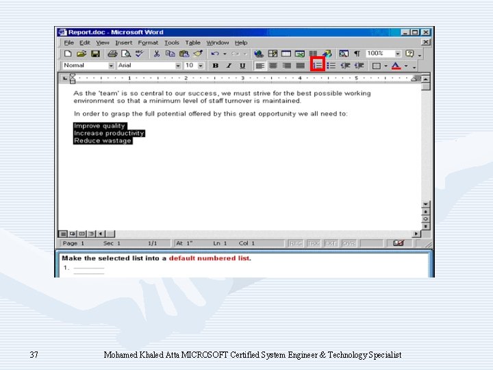Screen dimensions: 493x370
Task: Expand the border style arrow
Action: [x=385, y=66]
